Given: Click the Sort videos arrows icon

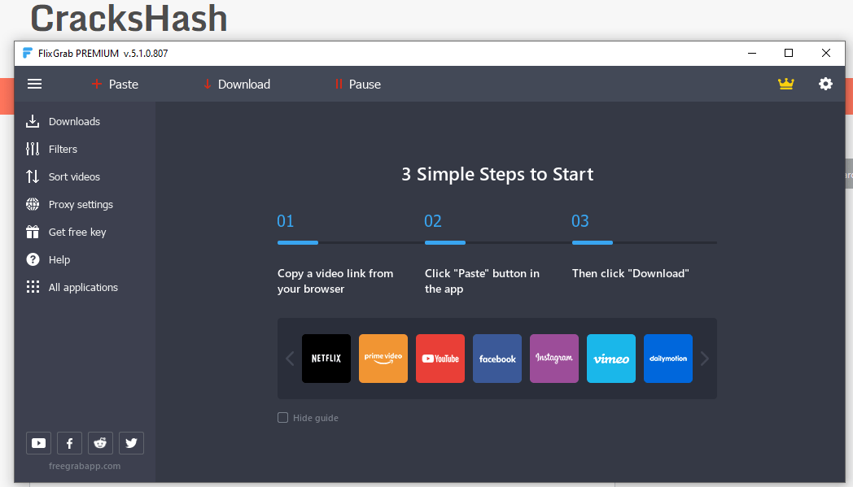Looking at the screenshot, I should 33,176.
